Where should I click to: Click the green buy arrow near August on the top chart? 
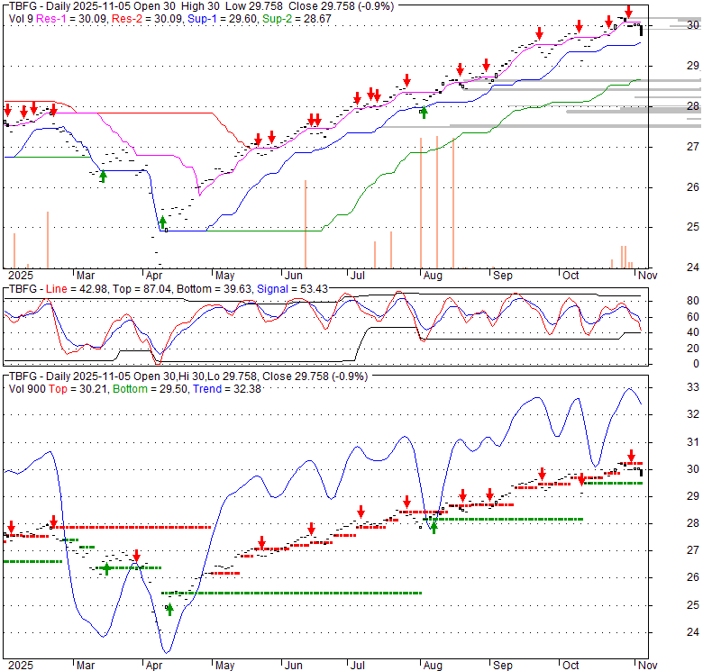(424, 112)
